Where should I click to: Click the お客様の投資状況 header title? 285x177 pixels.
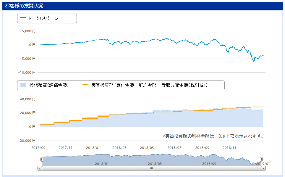[x=24, y=6]
